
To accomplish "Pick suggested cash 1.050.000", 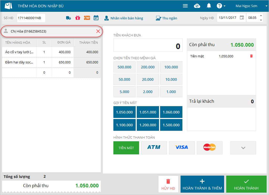I will [x=124, y=112].
